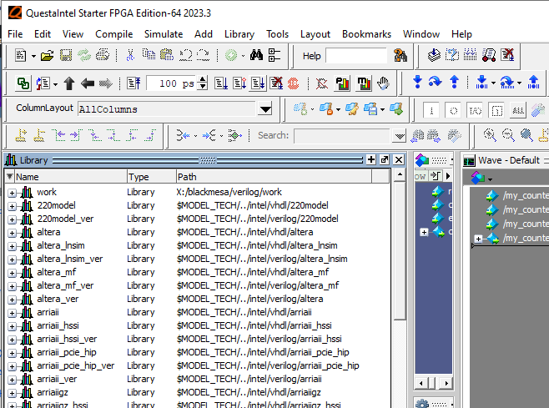Screen dimensions: 549x408
Task: Click the Save disk icon
Action: 66,55
